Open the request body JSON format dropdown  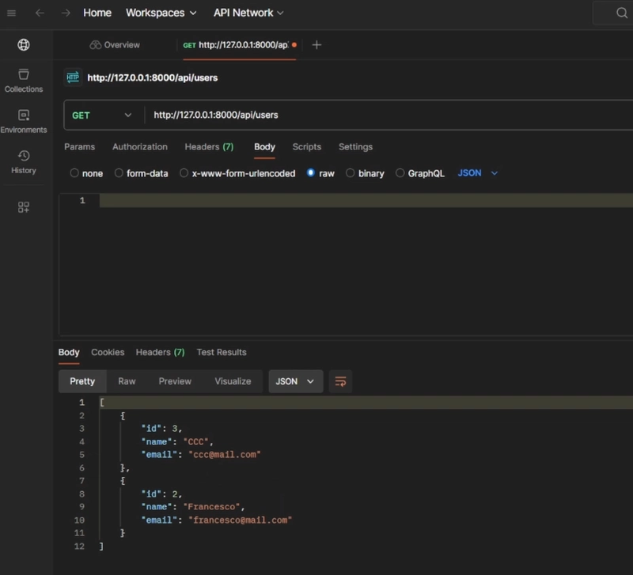coord(478,173)
